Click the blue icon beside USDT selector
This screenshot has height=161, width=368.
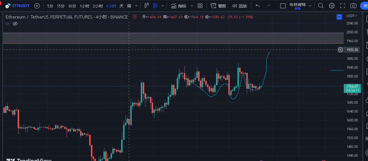[x=339, y=17]
